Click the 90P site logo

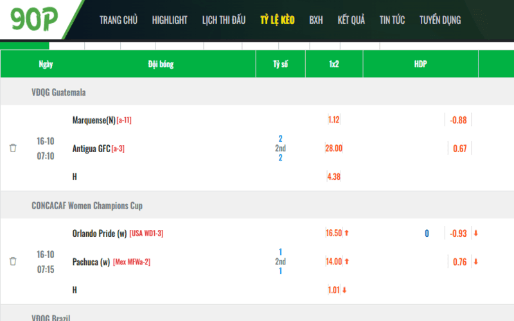pyautogui.click(x=35, y=21)
